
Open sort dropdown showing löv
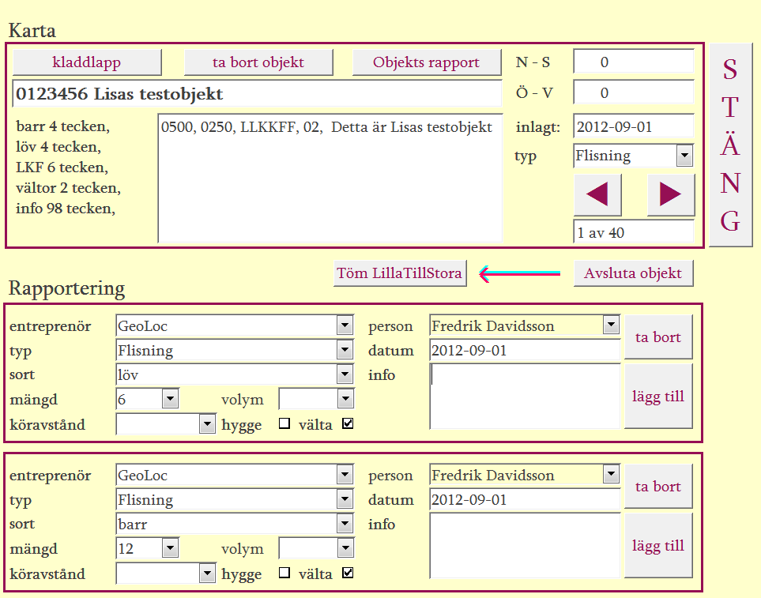[345, 374]
